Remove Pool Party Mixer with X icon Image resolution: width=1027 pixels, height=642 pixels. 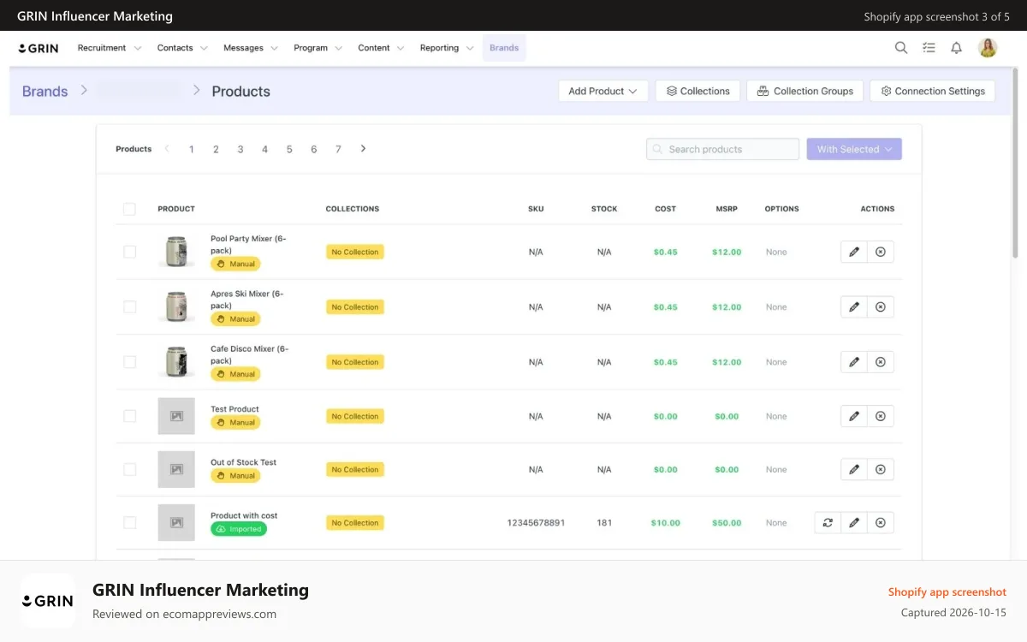tap(881, 252)
